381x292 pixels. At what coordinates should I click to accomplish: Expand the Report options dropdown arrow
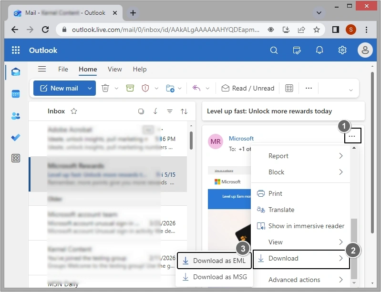coord(156,88)
